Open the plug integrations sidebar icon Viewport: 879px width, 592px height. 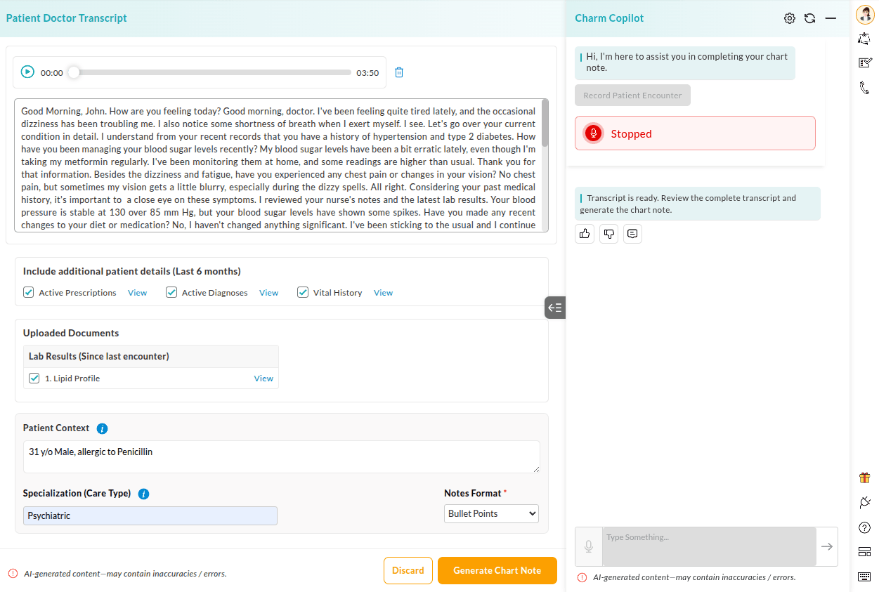[865, 502]
